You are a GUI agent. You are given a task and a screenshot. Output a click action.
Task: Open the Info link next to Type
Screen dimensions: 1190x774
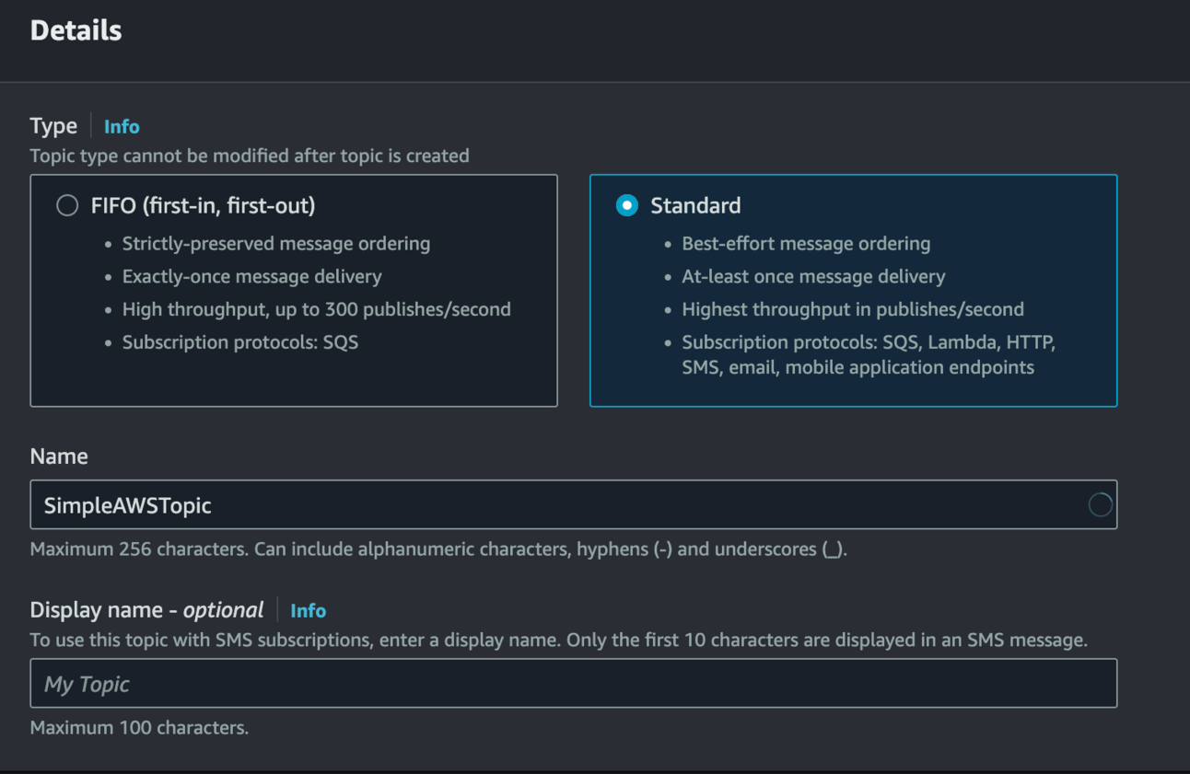(x=122, y=127)
